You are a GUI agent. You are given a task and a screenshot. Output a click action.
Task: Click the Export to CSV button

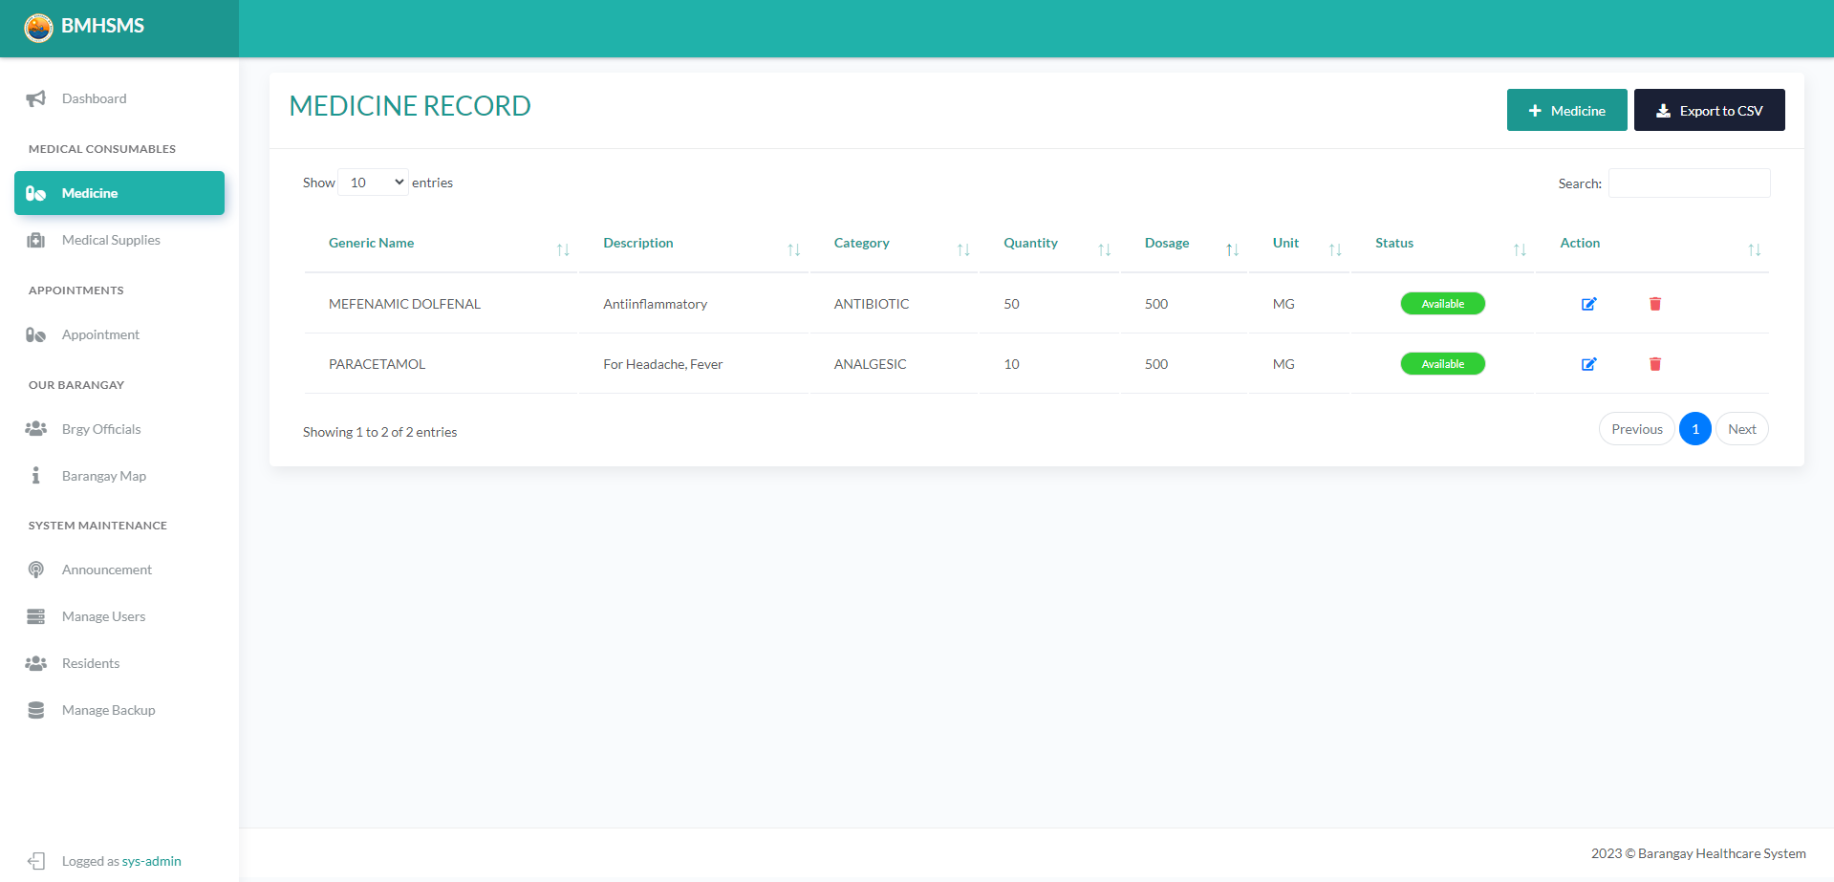tap(1709, 110)
